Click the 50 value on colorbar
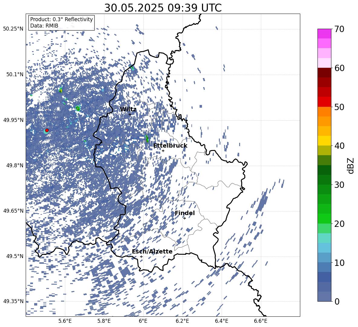This screenshot has height=327, width=358. (x=339, y=107)
